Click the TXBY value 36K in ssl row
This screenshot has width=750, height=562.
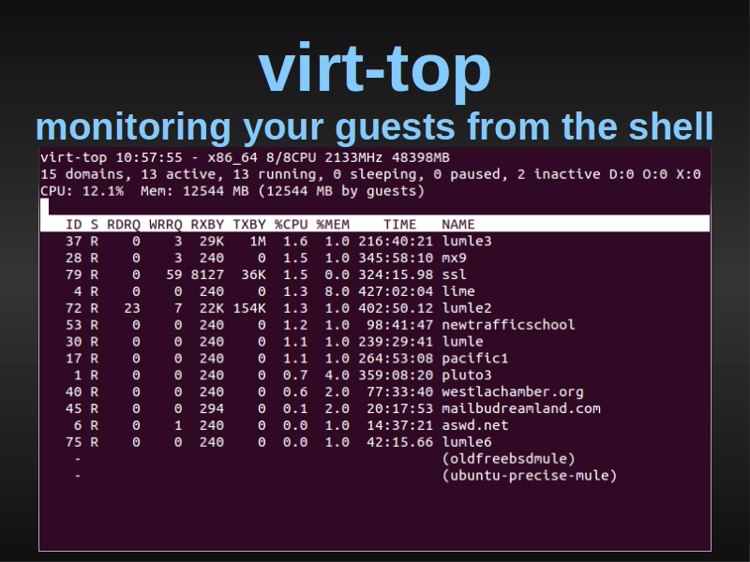point(253,274)
